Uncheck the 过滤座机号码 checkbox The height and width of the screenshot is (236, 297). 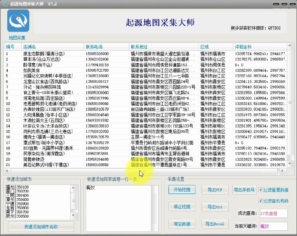[261, 201]
